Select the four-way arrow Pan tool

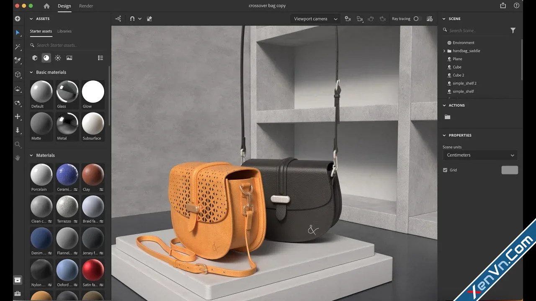click(x=18, y=117)
